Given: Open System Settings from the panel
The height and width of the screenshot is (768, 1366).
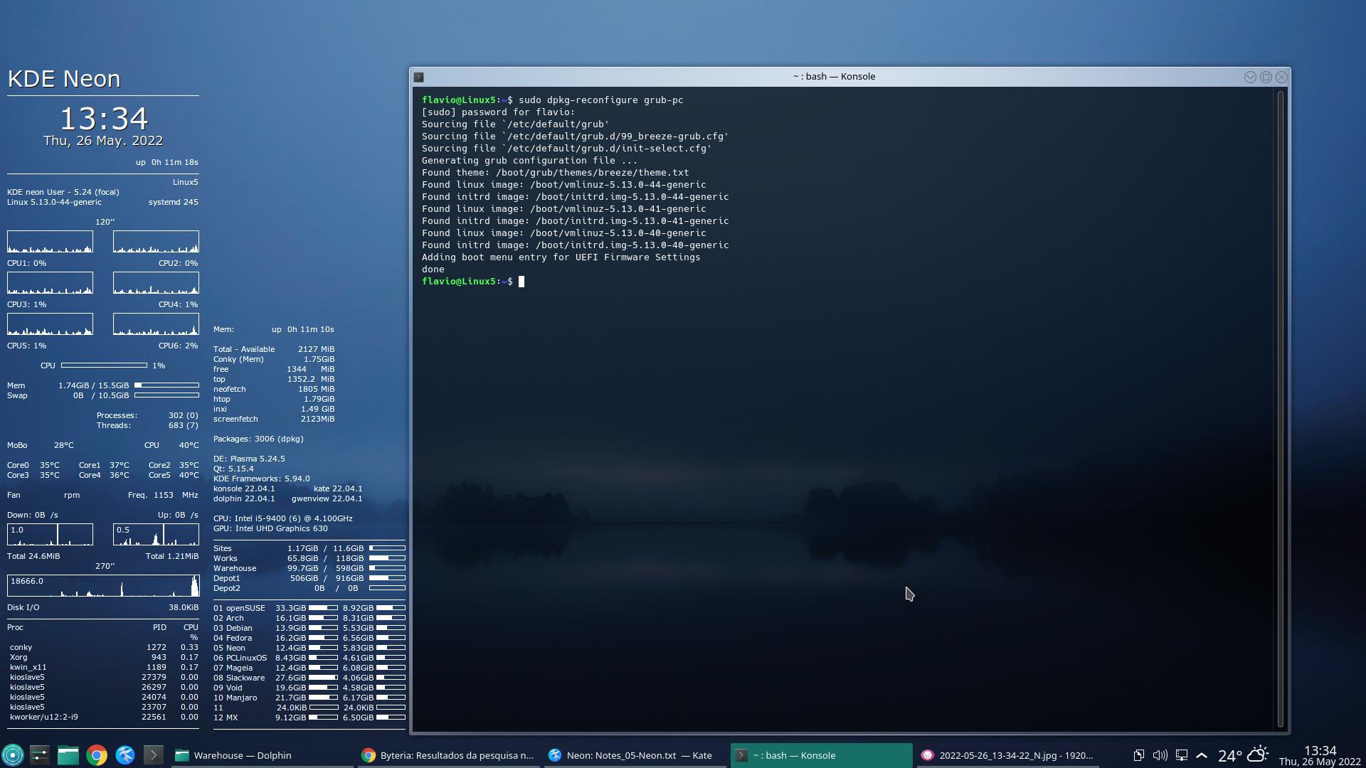Looking at the screenshot, I should click(x=40, y=755).
